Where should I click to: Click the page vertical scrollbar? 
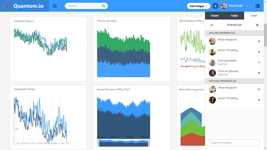click(265, 35)
